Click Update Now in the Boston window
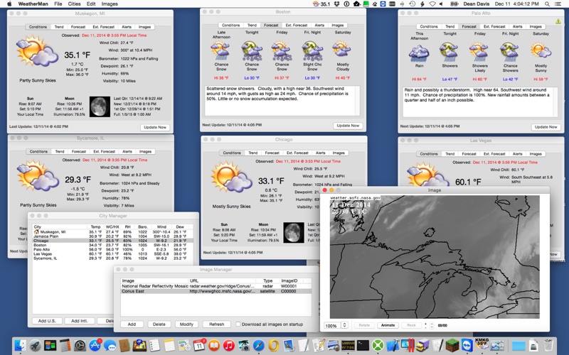The image size is (569, 355). pyautogui.click(x=348, y=126)
